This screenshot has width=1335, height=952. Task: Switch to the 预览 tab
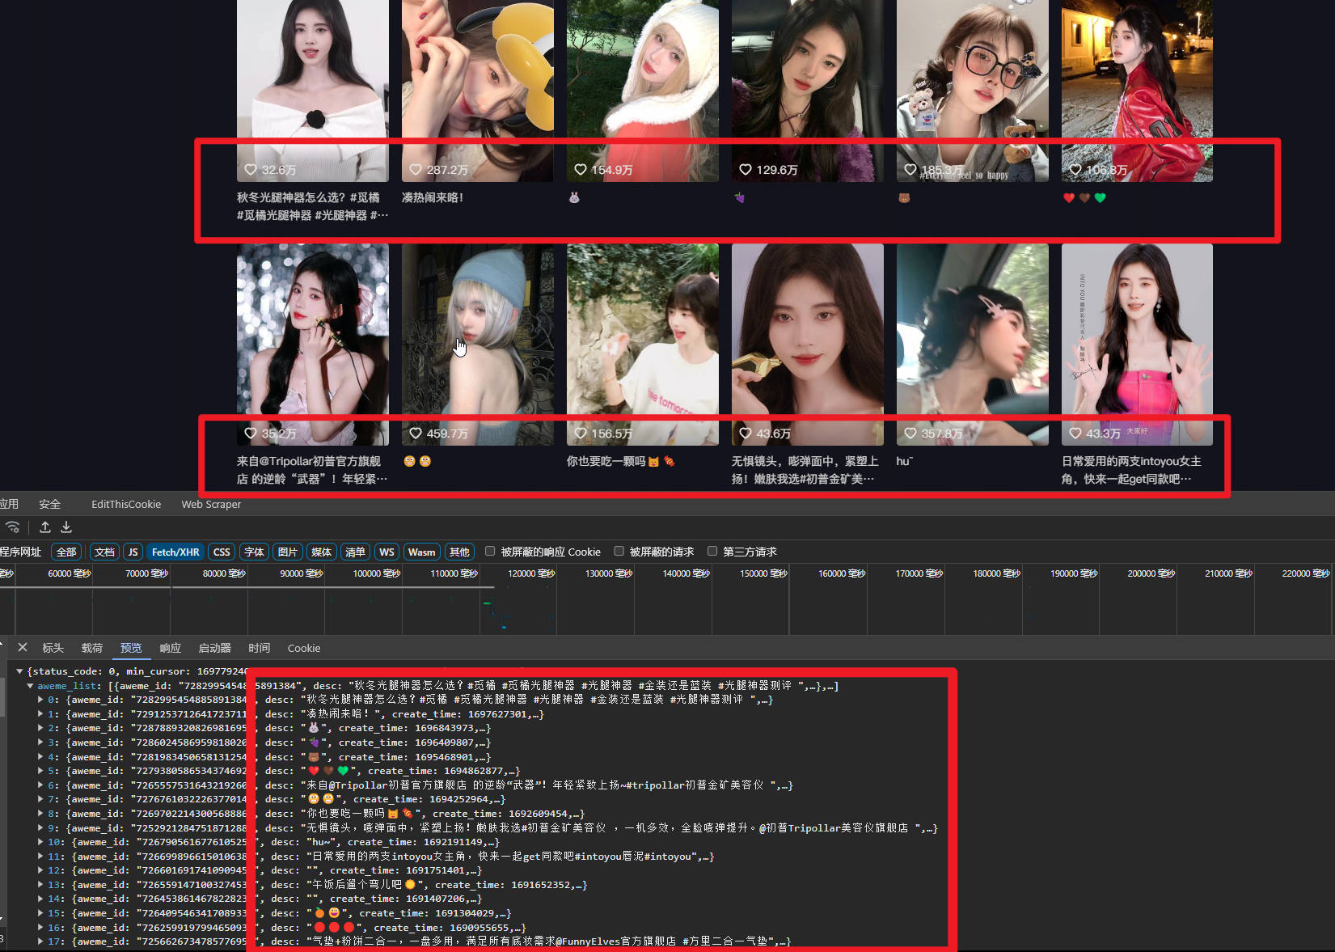point(131,648)
